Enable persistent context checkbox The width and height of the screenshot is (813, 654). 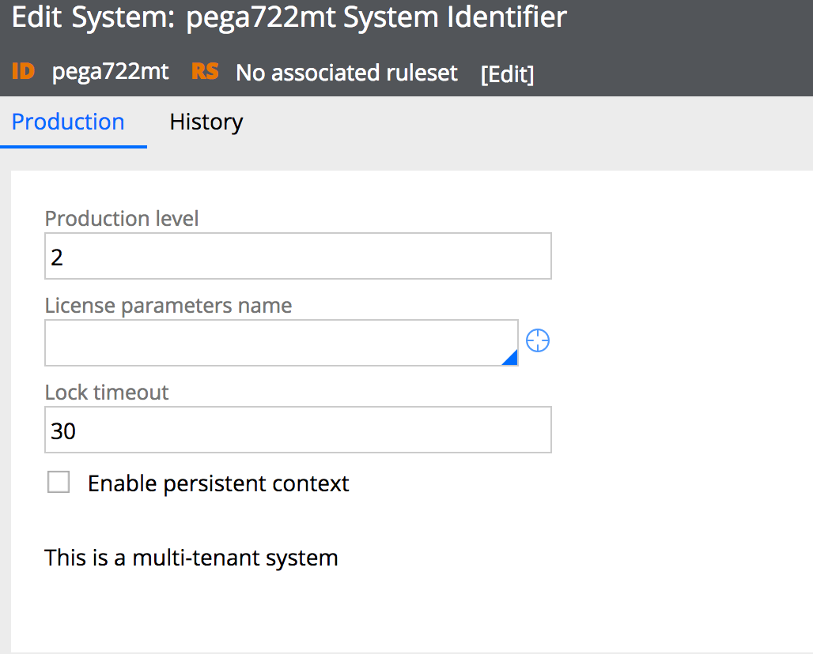(58, 482)
